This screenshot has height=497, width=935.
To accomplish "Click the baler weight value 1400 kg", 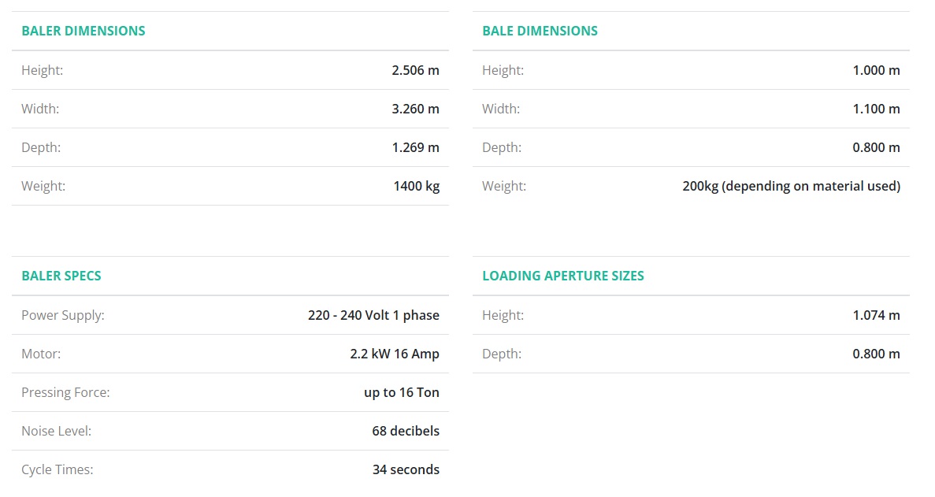I will click(416, 186).
